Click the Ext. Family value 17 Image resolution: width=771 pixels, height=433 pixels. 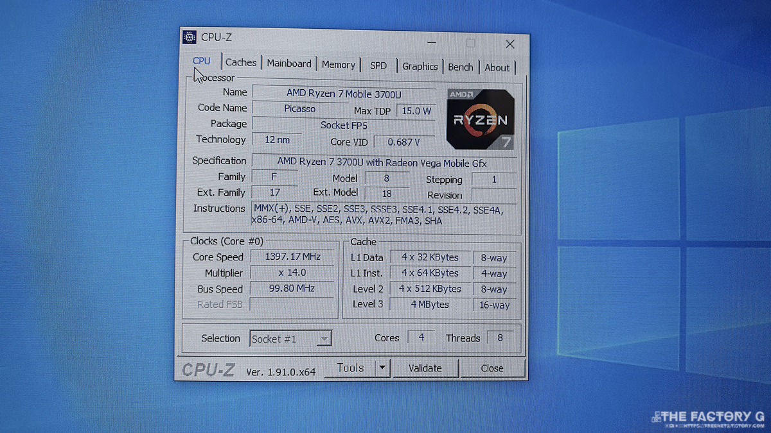point(275,192)
